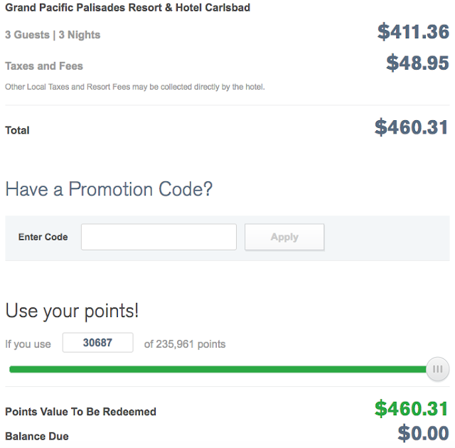
Task: Click the points amount field showing 30687
Action: point(97,343)
